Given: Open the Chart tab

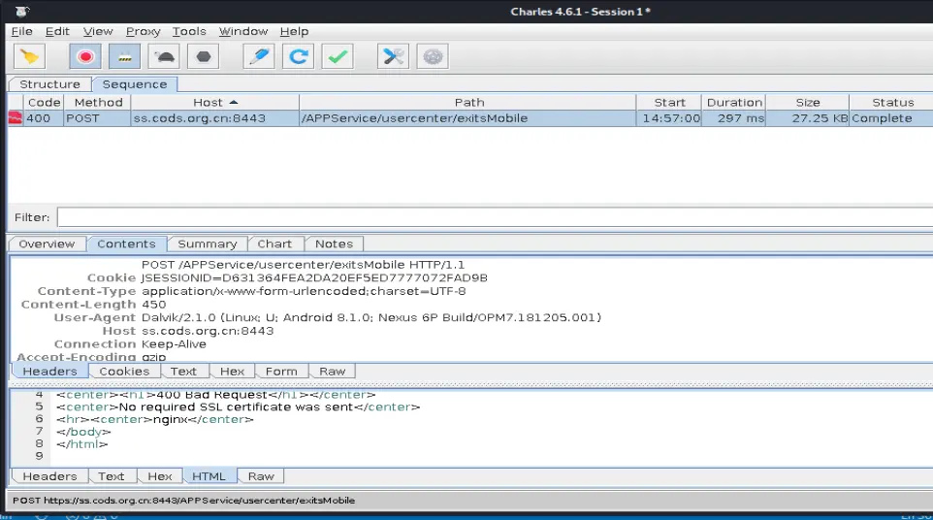Looking at the screenshot, I should pos(274,244).
